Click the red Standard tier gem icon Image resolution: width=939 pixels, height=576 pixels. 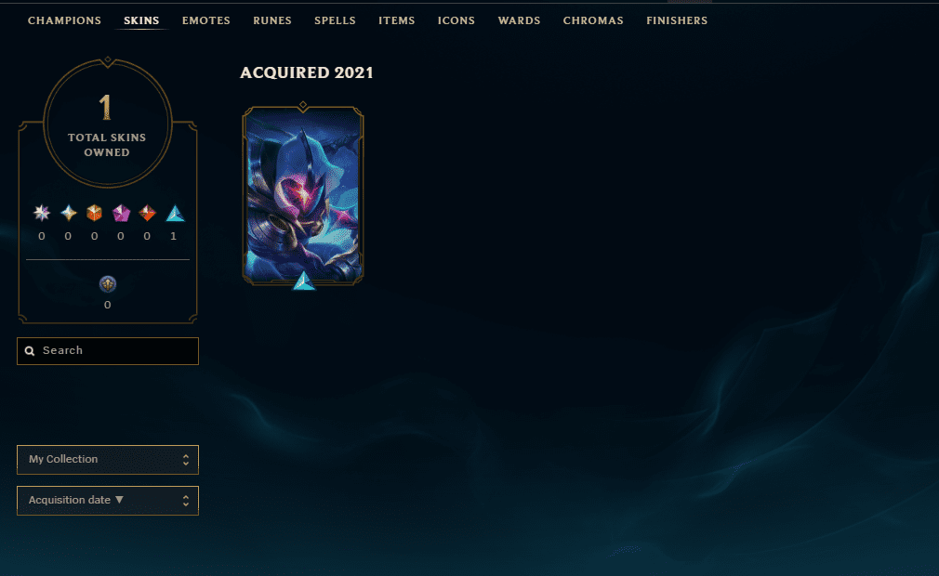(x=147, y=213)
